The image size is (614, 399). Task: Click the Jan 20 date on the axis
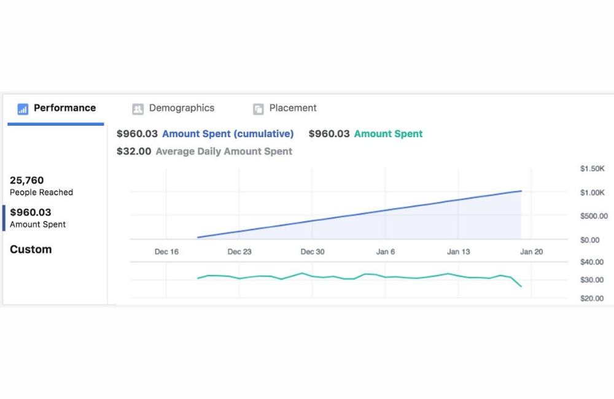click(531, 252)
